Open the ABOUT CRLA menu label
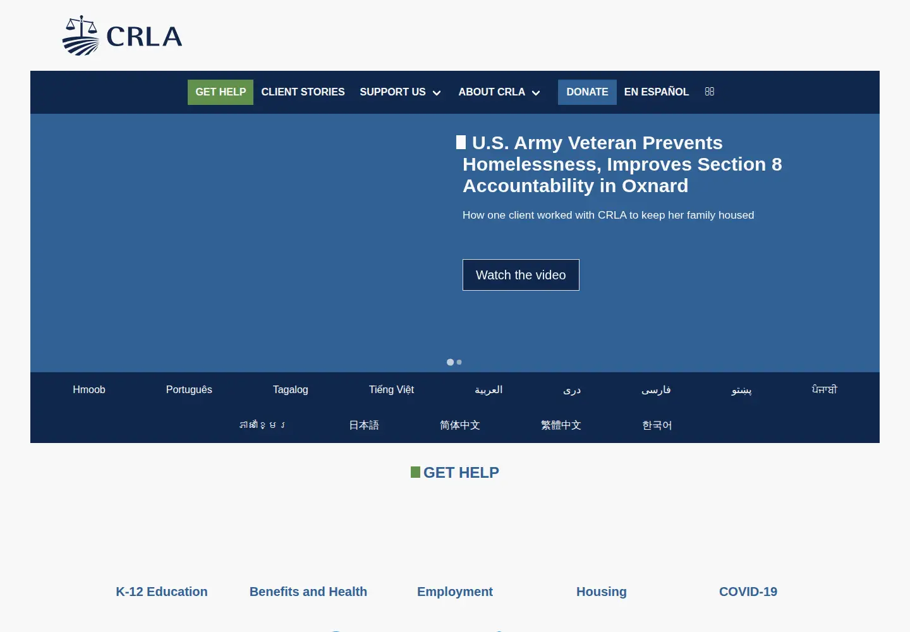This screenshot has height=632, width=910. [492, 92]
